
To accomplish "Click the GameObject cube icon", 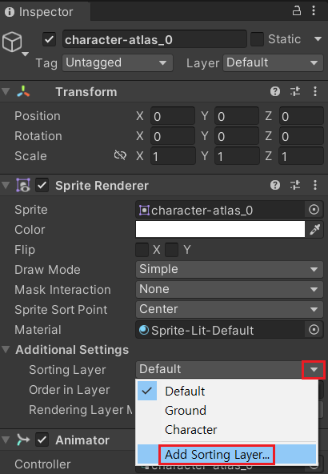I will pos(12,42).
